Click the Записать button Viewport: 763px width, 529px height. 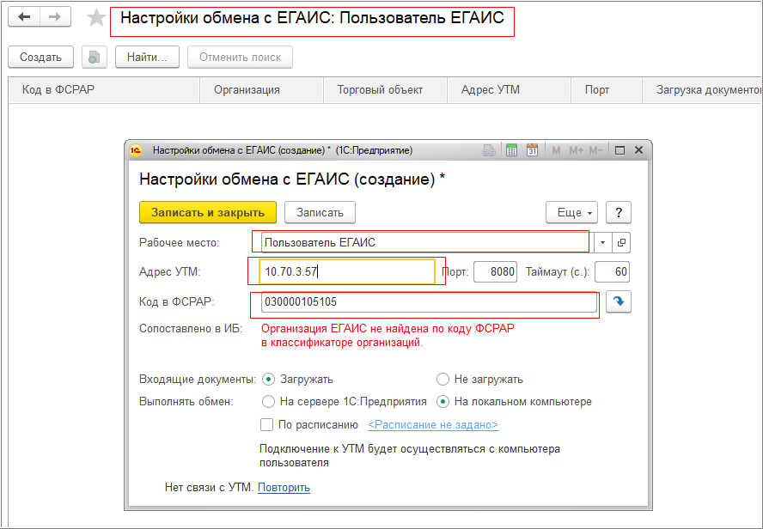pyautogui.click(x=320, y=212)
